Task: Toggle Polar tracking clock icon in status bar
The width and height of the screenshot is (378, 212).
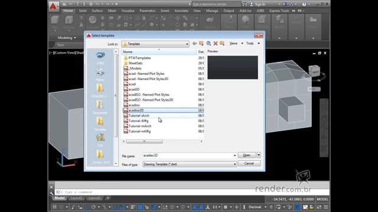Action: pos(93,207)
